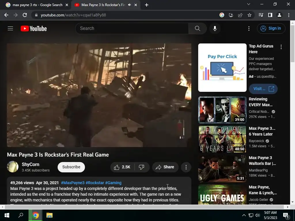Image resolution: width=295 pixels, height=221 pixels.
Task: Open Reviewing EVERY Max video thumbnail
Action: [x=222, y=110]
